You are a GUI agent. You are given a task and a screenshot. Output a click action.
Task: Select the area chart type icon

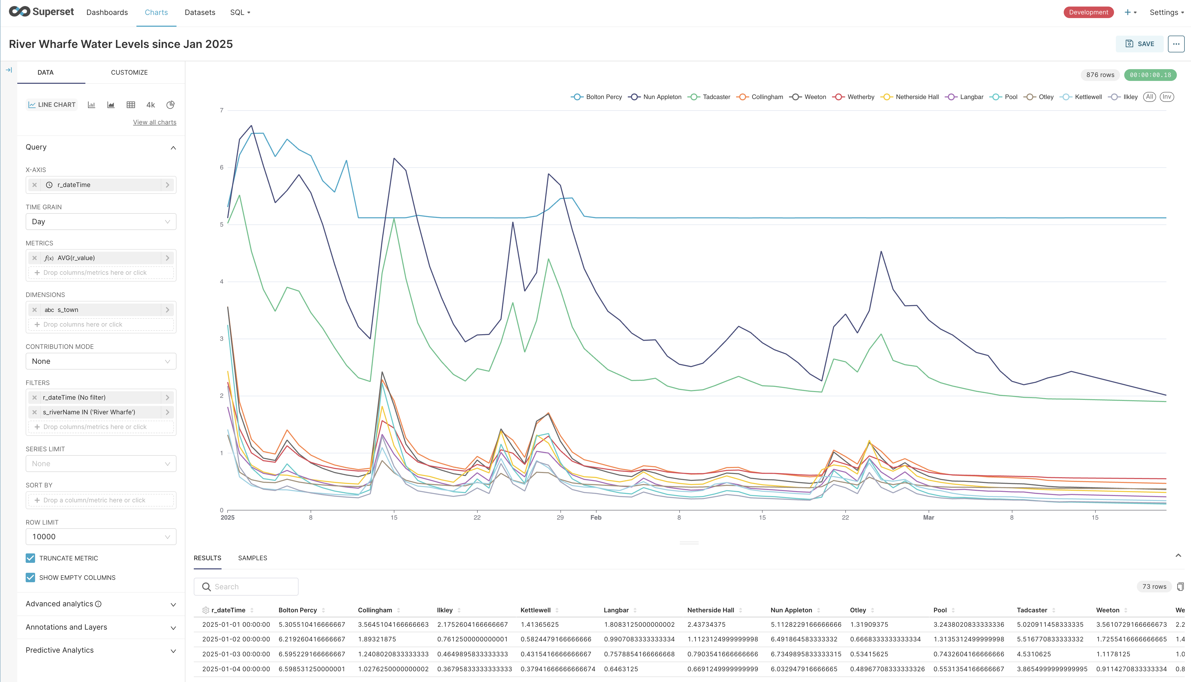[x=111, y=105]
